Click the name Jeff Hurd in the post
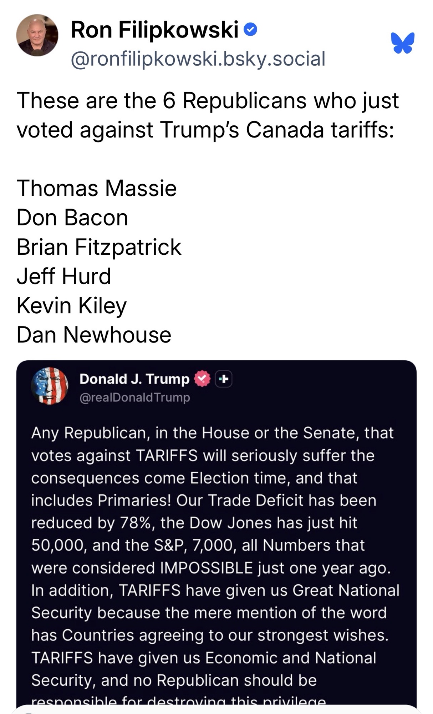433x714 pixels. 64,276
